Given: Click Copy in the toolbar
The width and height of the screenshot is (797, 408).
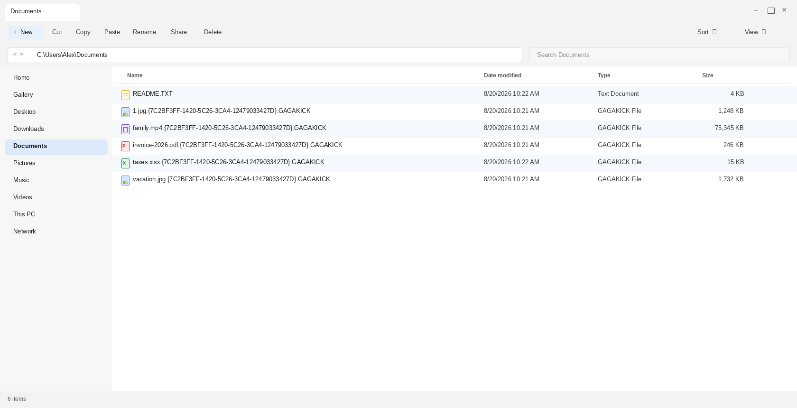Looking at the screenshot, I should (83, 32).
